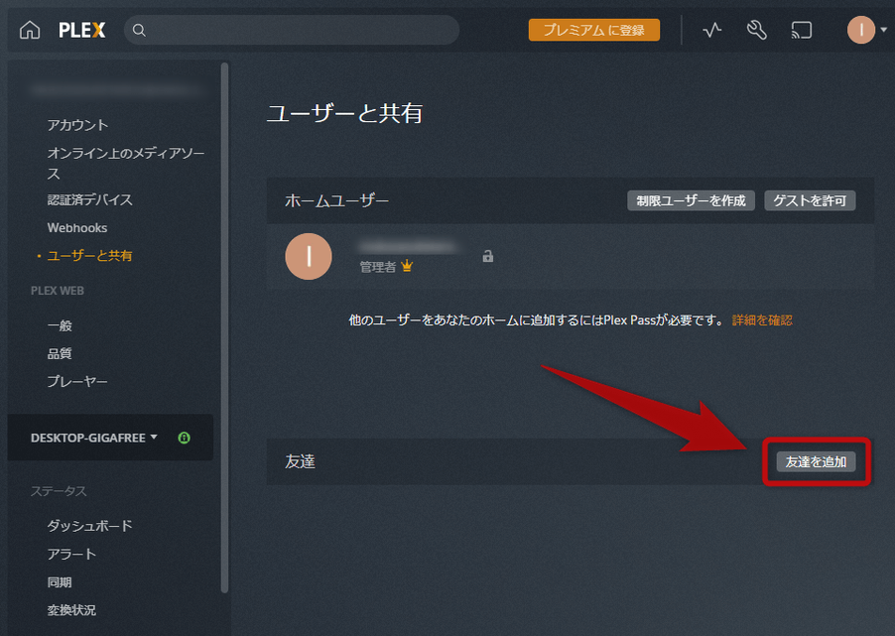Click the PLEX WEB section label

click(58, 291)
